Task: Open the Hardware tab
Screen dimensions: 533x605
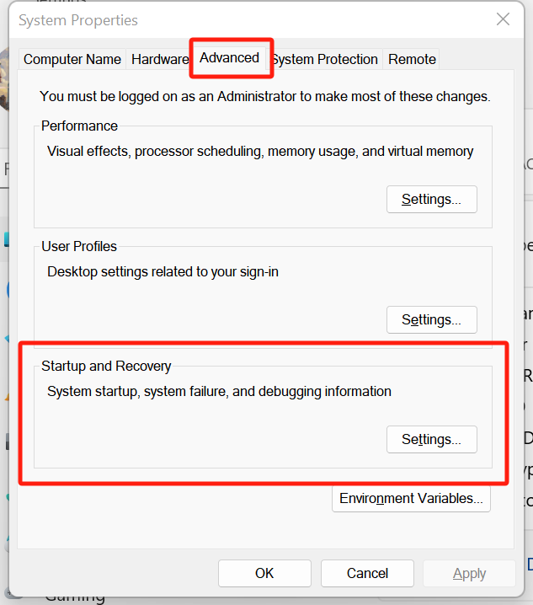Action: tap(159, 59)
